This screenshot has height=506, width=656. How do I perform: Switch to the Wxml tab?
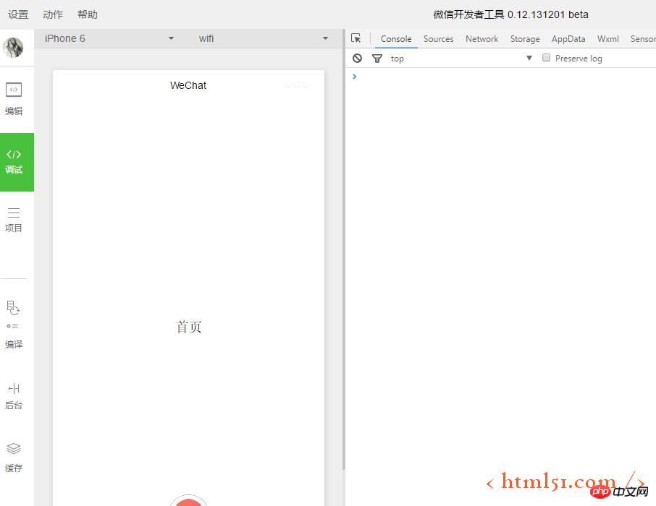coord(607,39)
